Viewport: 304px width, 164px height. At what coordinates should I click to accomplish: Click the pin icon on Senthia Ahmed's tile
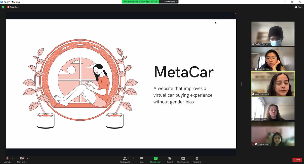[253, 94]
